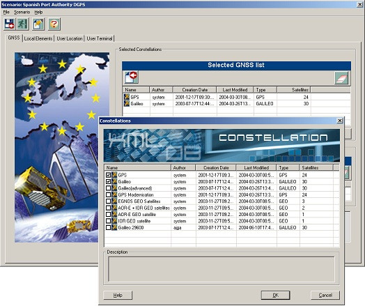365x306 pixels.
Task: Tick the Galileo 29600 checkbox
Action: 108,227
